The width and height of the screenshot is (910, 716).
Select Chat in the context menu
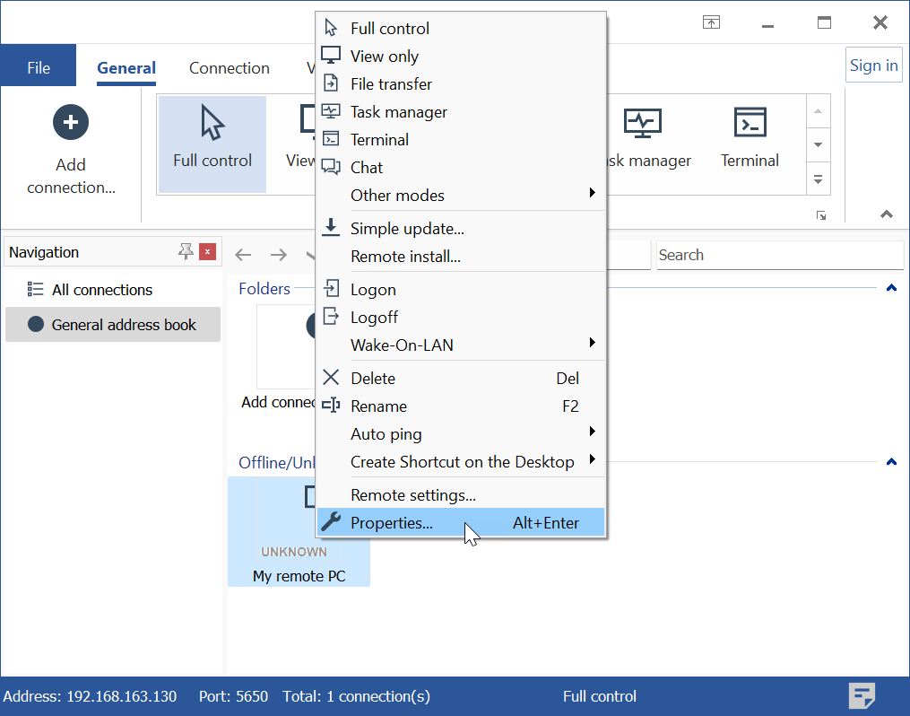pyautogui.click(x=367, y=168)
